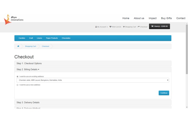Open Shopping Cart link in top bar

[x=130, y=27]
